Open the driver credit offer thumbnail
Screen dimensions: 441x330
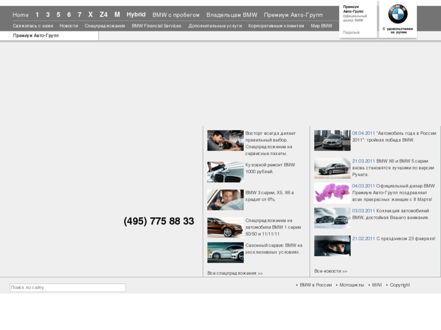[226, 200]
